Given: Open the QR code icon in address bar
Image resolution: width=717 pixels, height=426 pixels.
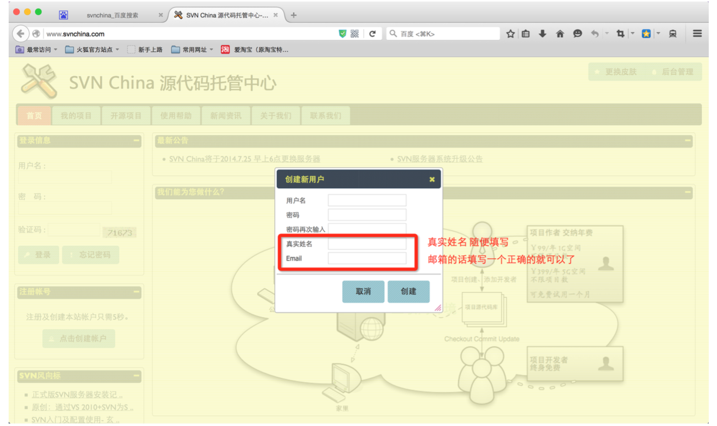Looking at the screenshot, I should (355, 34).
